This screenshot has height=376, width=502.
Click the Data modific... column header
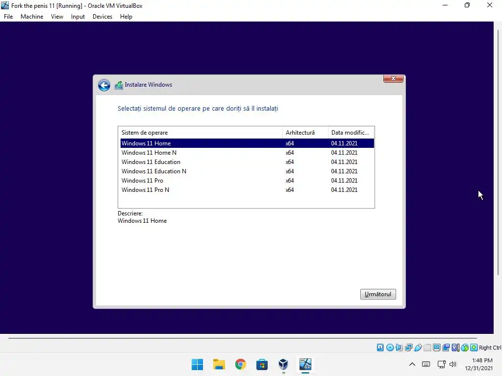coord(351,132)
